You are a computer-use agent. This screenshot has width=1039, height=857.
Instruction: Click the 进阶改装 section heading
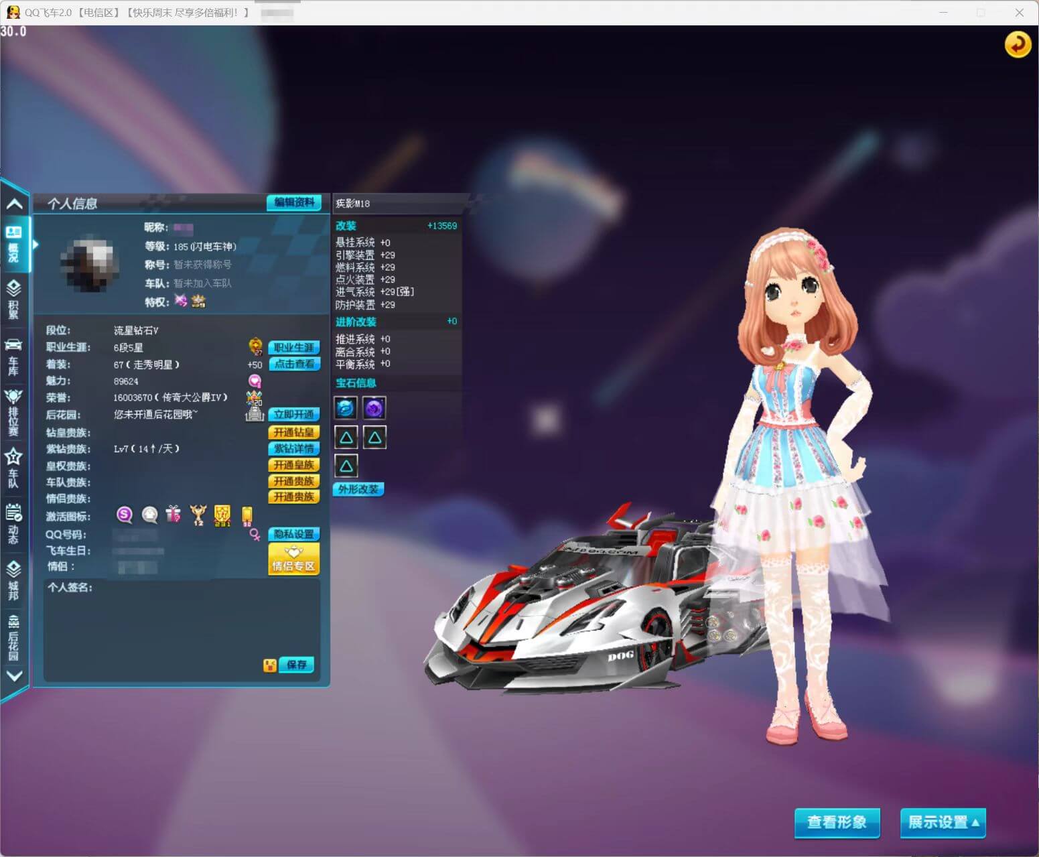356,322
